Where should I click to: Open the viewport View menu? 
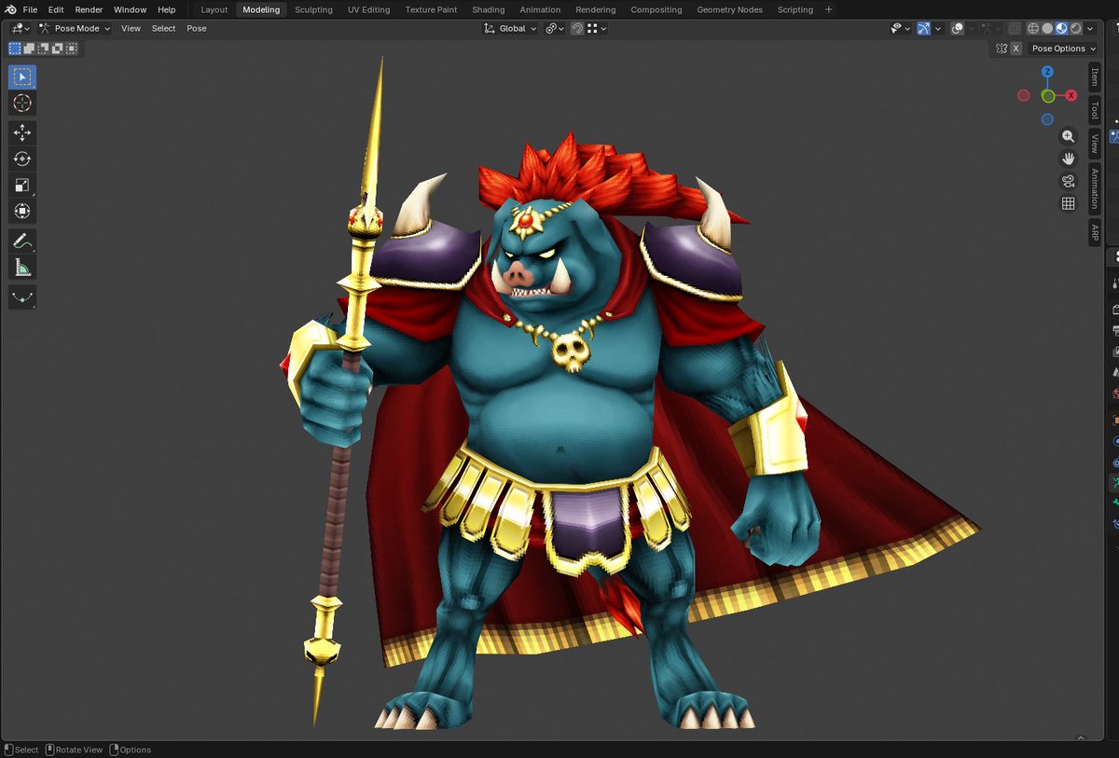(x=131, y=28)
